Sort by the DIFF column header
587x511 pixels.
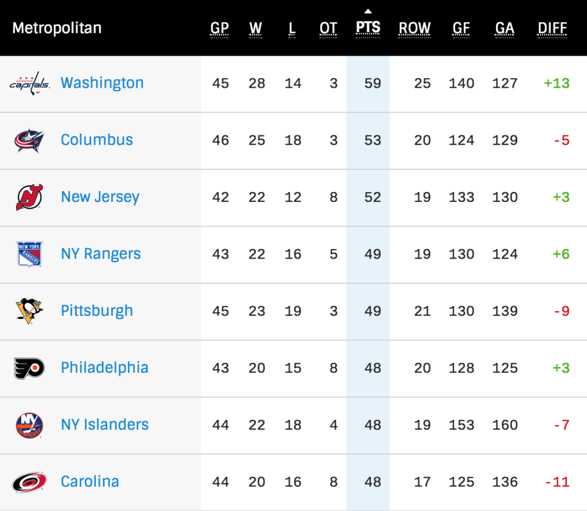(553, 28)
